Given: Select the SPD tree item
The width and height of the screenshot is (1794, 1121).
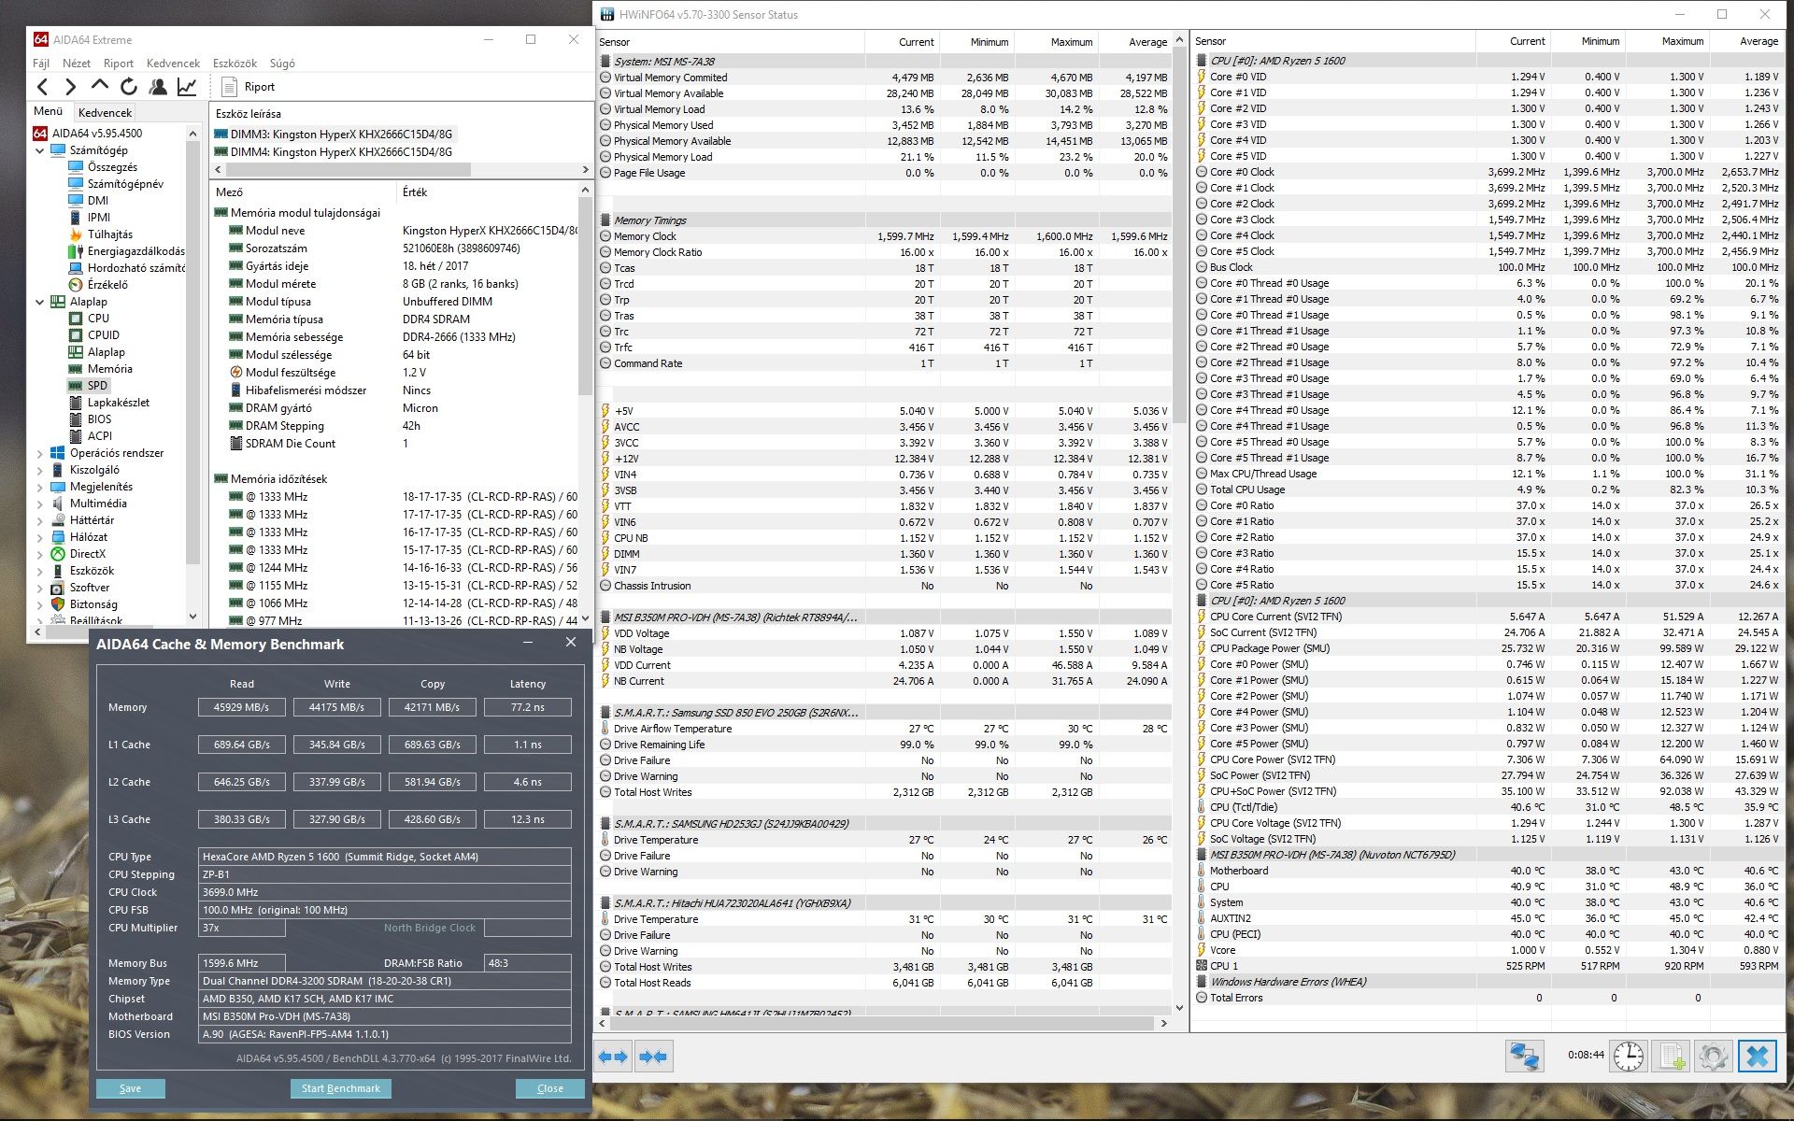Looking at the screenshot, I should pyautogui.click(x=98, y=386).
